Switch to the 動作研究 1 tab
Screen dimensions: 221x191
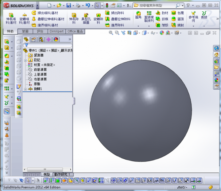tap(63, 174)
